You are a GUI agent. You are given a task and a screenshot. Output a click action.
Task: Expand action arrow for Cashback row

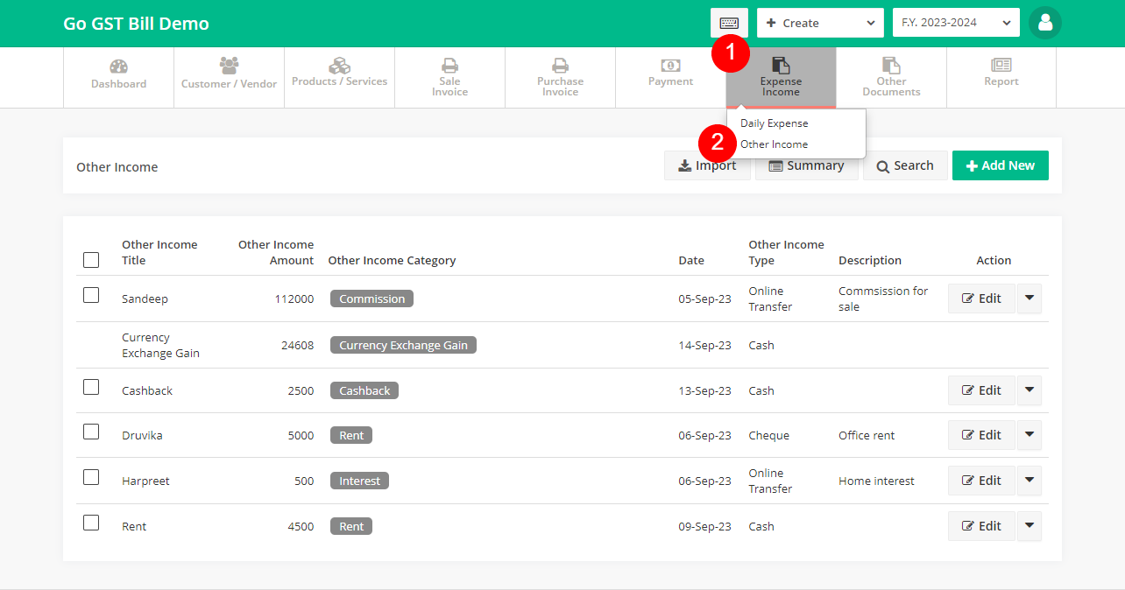(1029, 390)
